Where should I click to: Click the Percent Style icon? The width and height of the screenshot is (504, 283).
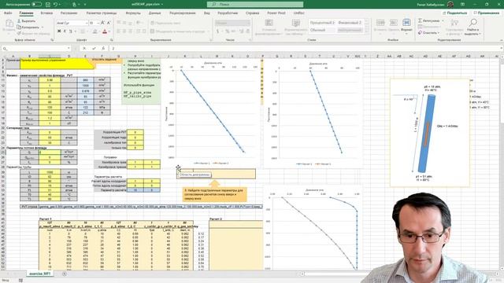pyautogui.click(x=228, y=31)
